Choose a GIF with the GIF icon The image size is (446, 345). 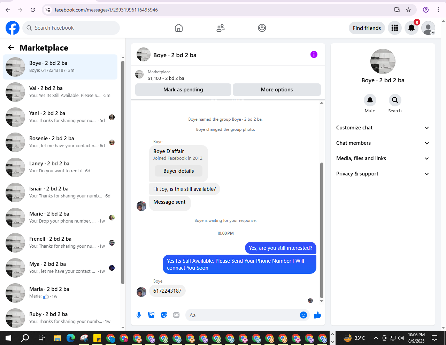coord(176,315)
